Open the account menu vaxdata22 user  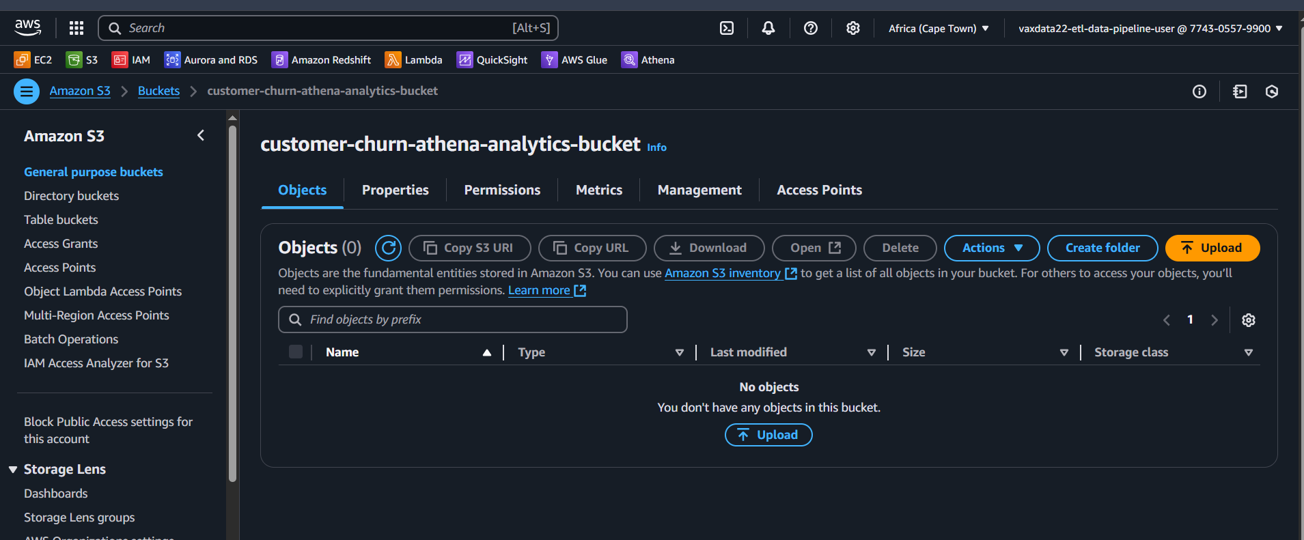point(1151,28)
